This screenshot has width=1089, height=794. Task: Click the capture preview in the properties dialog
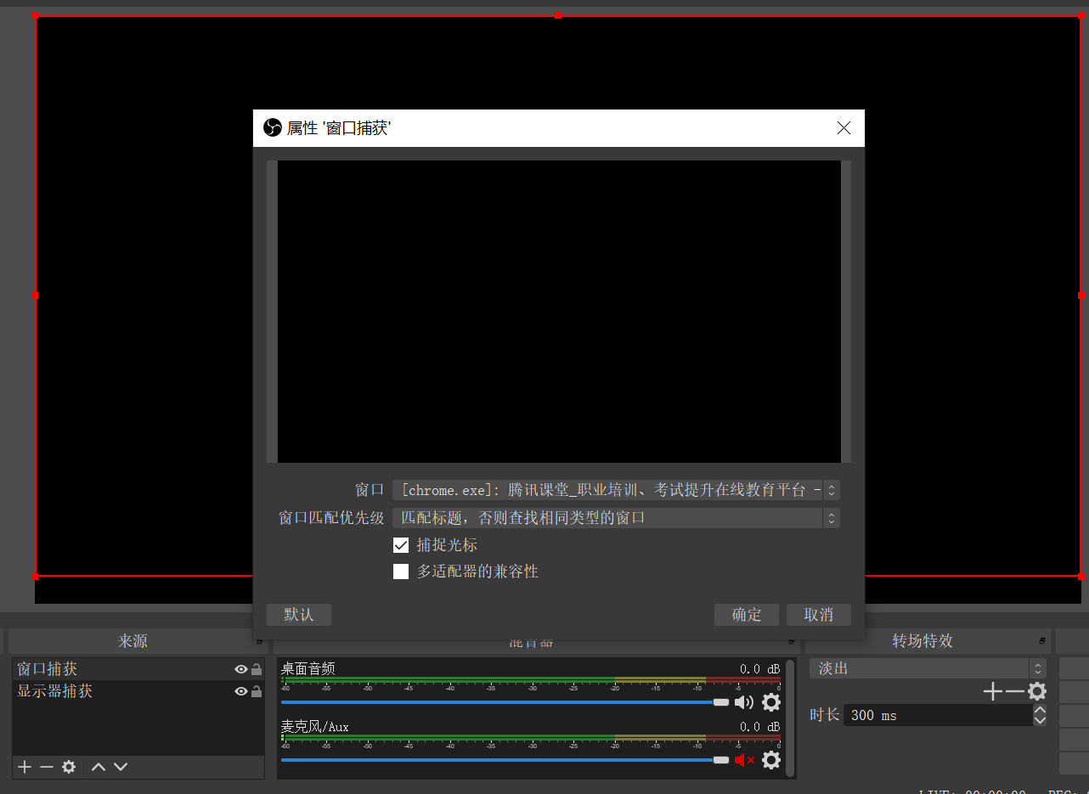point(559,312)
